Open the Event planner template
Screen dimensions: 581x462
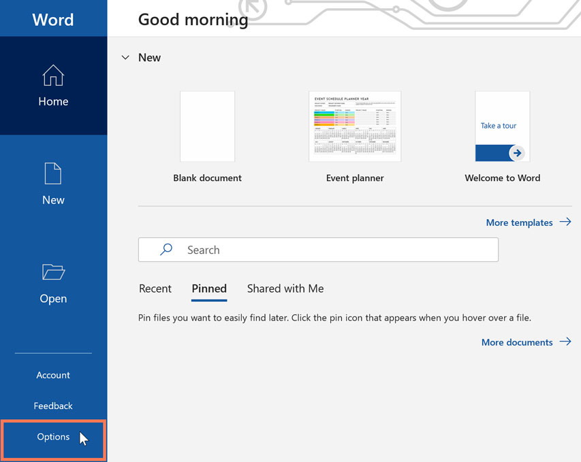[x=355, y=126]
